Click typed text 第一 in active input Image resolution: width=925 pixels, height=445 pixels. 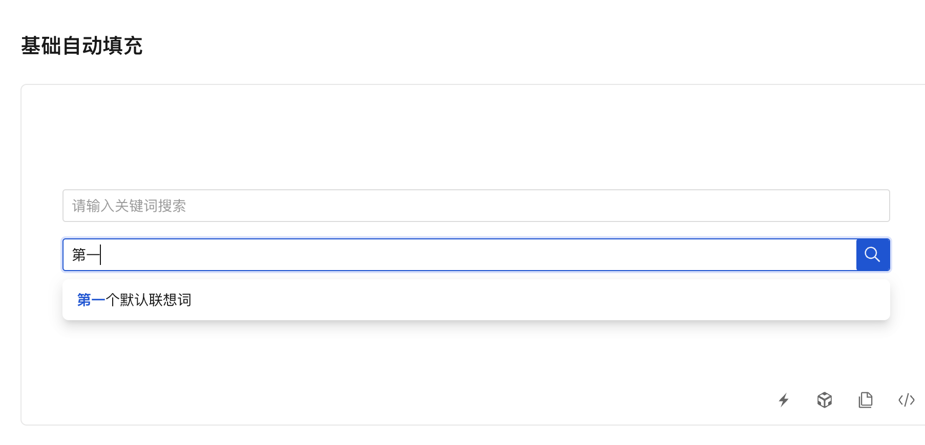(86, 255)
